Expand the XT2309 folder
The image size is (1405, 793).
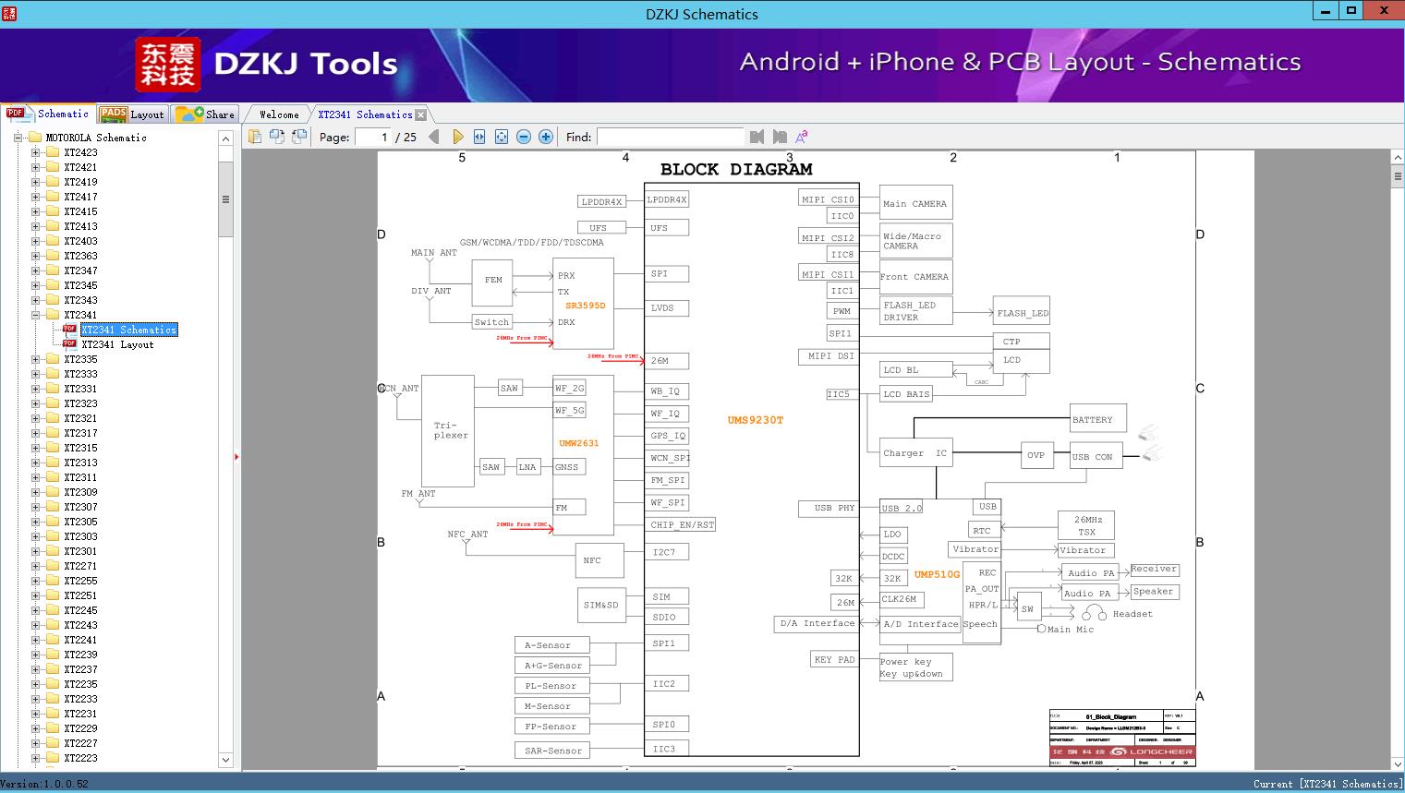point(35,492)
